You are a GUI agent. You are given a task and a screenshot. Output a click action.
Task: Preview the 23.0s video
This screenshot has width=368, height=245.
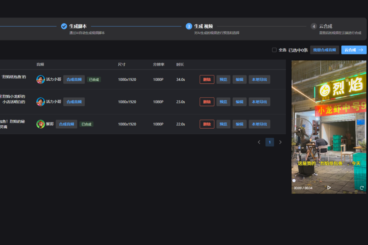coord(223,102)
